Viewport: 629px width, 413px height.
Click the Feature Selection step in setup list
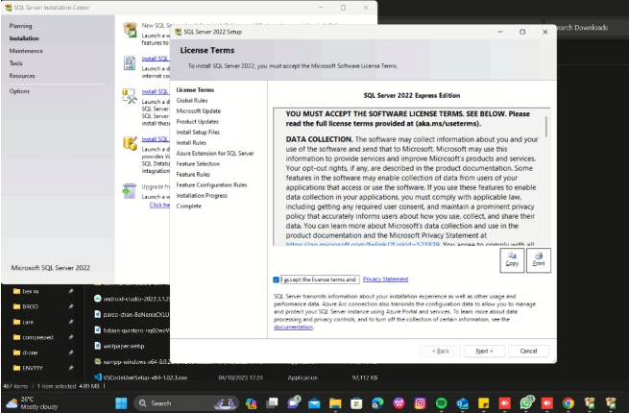pyautogui.click(x=198, y=163)
